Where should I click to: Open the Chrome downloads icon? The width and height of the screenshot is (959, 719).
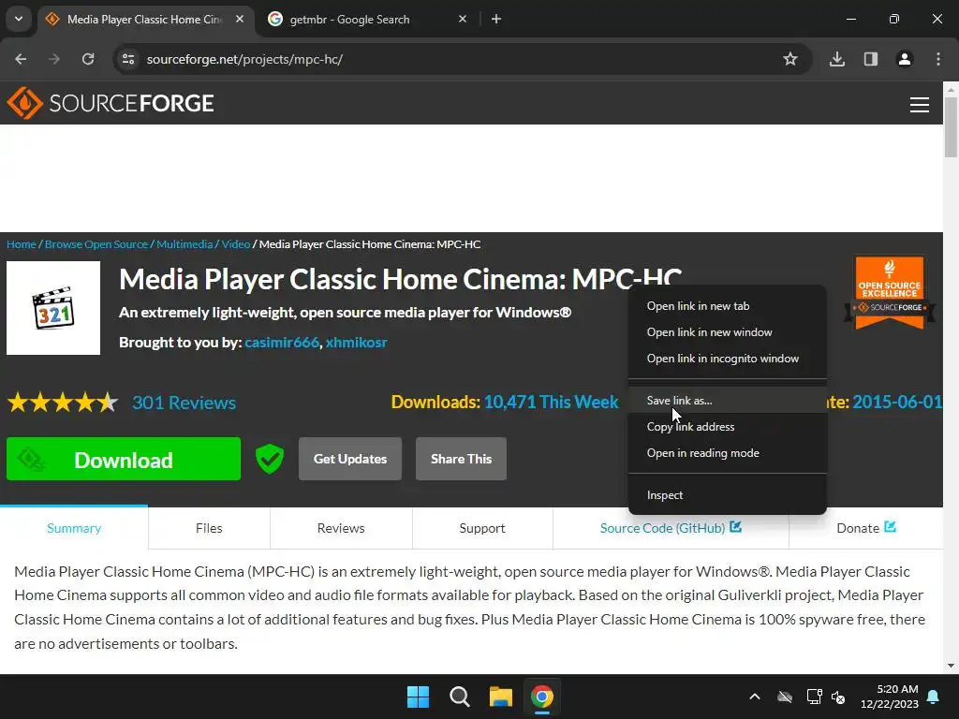coord(836,59)
